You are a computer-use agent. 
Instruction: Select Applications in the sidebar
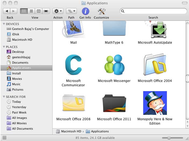point(26,68)
